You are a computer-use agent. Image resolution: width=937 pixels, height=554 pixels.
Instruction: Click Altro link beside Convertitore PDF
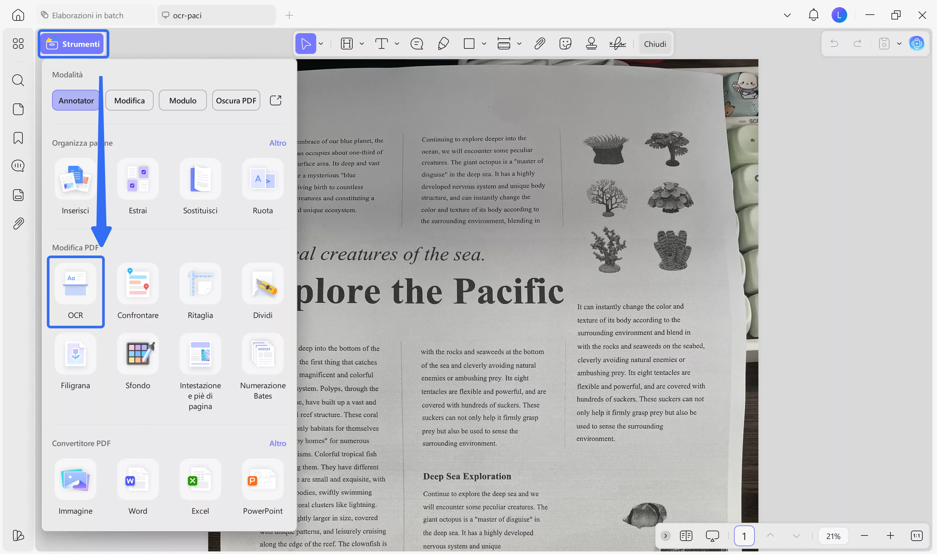[x=278, y=443]
